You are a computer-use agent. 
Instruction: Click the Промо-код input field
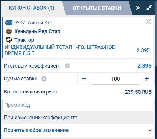coord(78,105)
